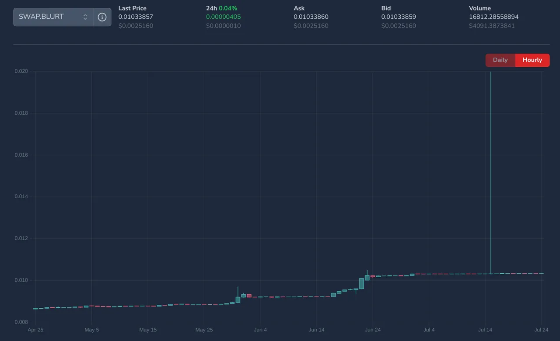Click the Volume value 16812.28558894
The image size is (560, 341).
click(x=493, y=17)
